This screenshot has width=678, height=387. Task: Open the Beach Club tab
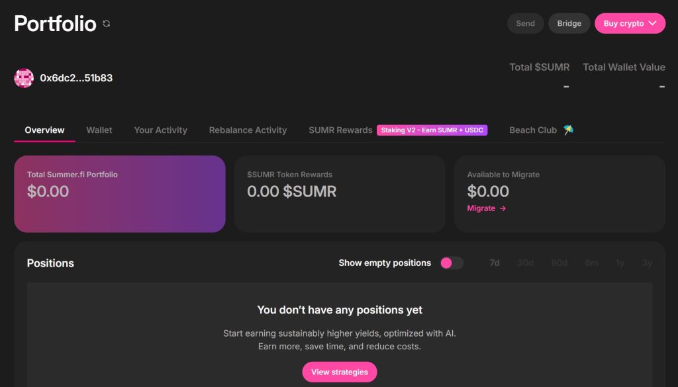(x=532, y=130)
